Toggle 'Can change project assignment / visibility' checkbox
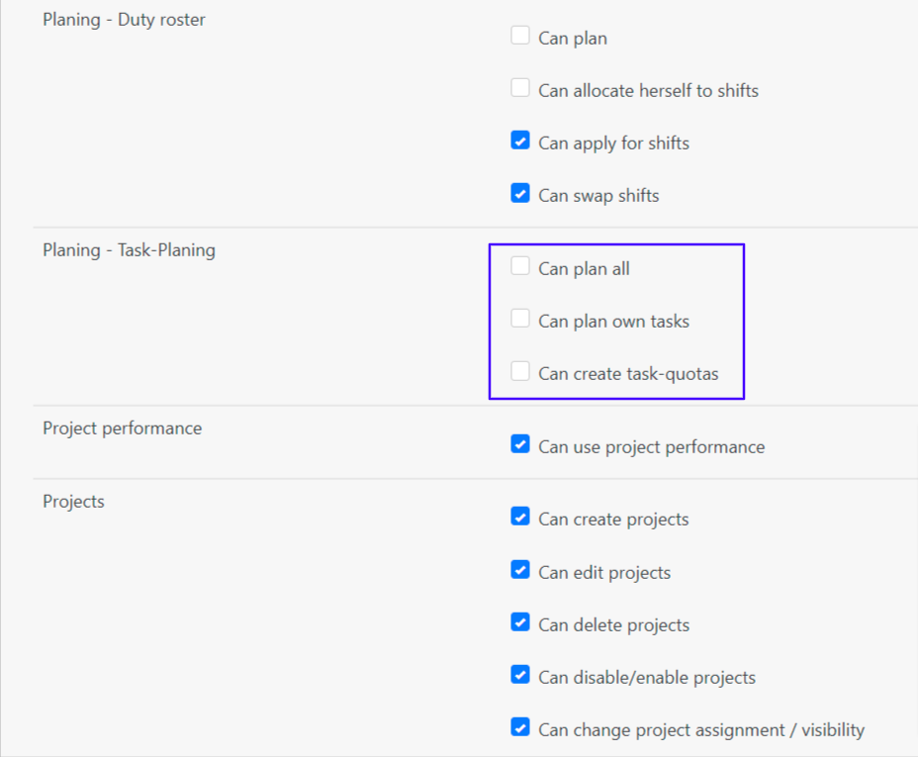Image resolution: width=918 pixels, height=757 pixels. pyautogui.click(x=520, y=727)
